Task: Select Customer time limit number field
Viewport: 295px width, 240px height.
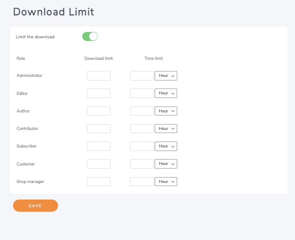Action: [142, 164]
